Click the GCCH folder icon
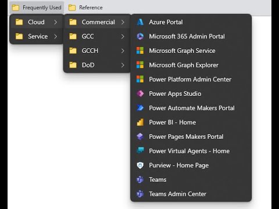The width and height of the screenshot is (279, 209). (x=73, y=51)
